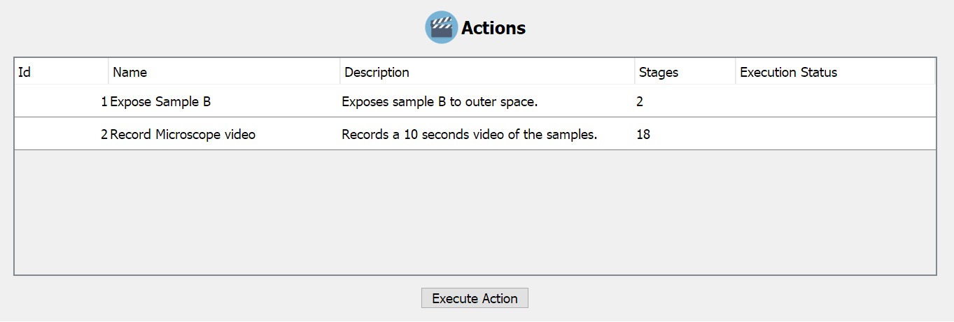The height and width of the screenshot is (322, 954).
Task: Click the Stages column header
Action: pyautogui.click(x=685, y=72)
